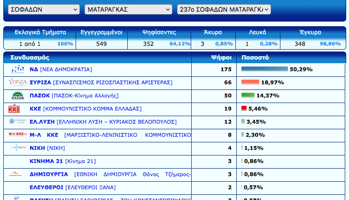Click the Εκλογικά Τμήματα statistics header

(x=40, y=32)
